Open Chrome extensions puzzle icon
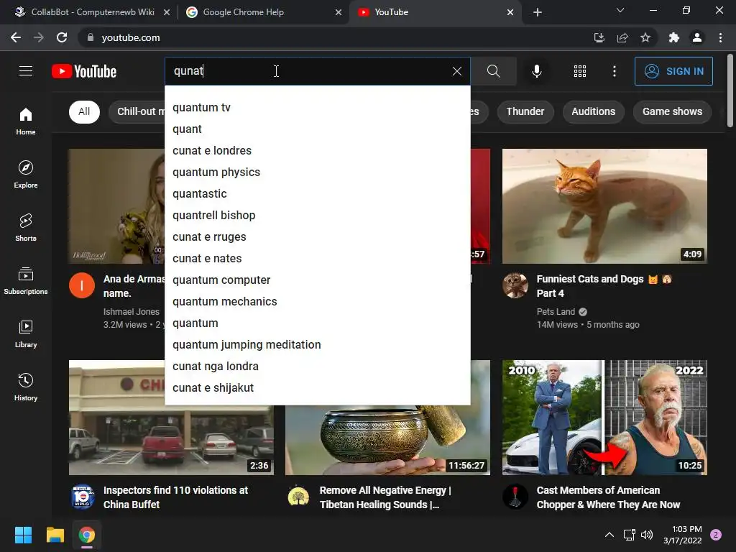This screenshot has height=552, width=736. 674,37
